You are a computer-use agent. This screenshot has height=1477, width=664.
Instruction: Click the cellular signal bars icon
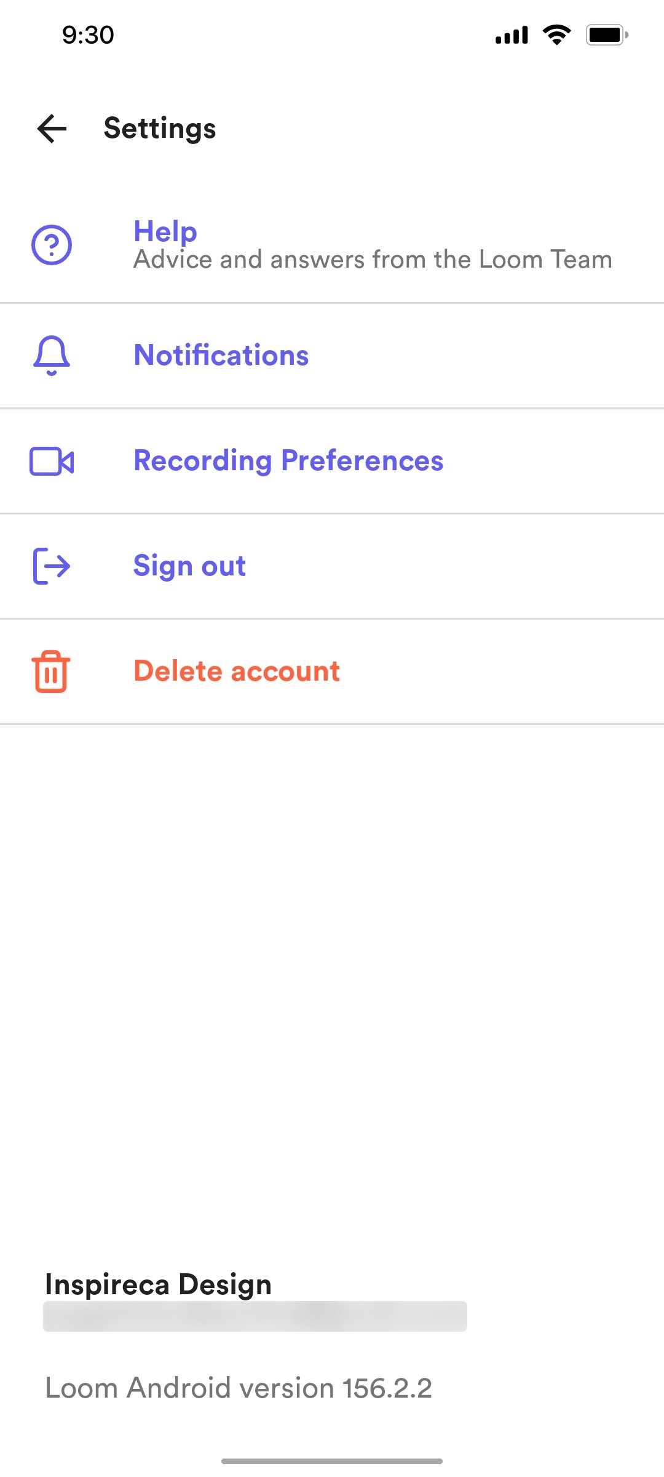[x=510, y=35]
